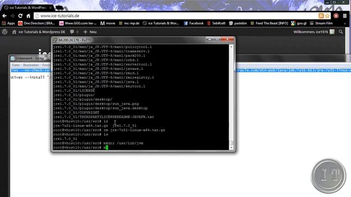Reload the page with refresh icon
The image size is (351, 197).
[20, 16]
